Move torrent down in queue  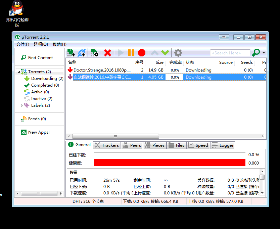tap(165, 53)
